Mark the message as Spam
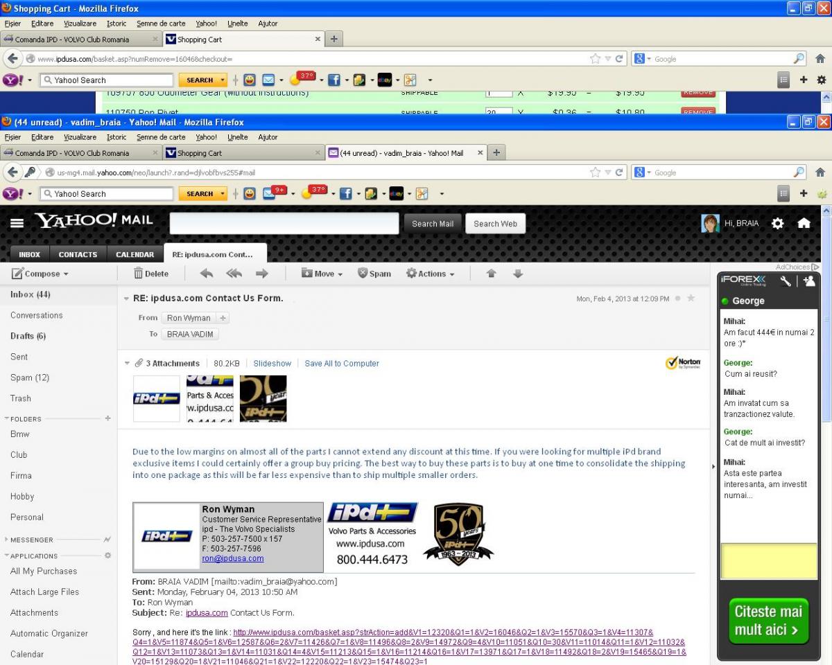The width and height of the screenshot is (832, 665). [x=374, y=274]
